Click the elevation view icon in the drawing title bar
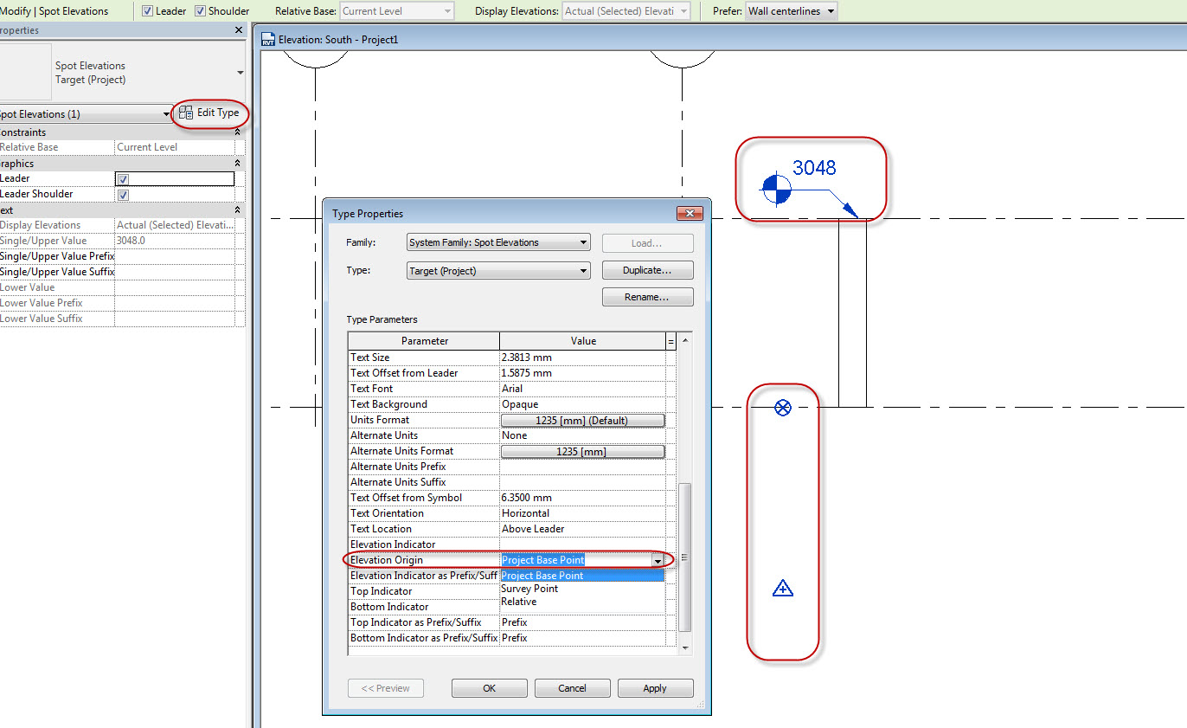Viewport: 1187px width, 728px height. (x=269, y=39)
